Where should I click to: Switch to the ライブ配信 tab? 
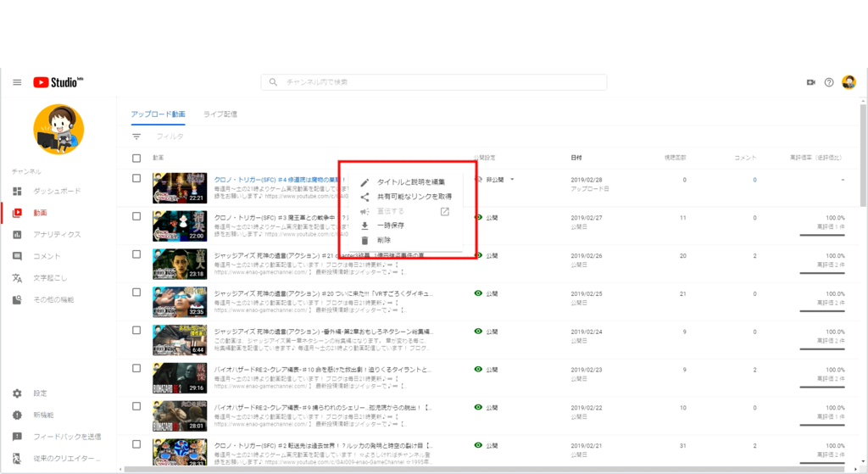click(x=220, y=114)
